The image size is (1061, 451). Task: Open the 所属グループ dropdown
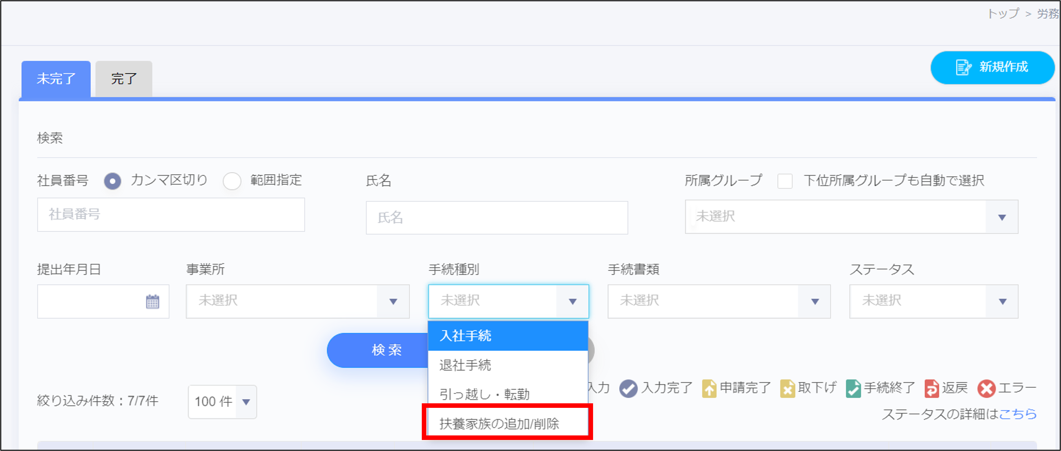851,217
